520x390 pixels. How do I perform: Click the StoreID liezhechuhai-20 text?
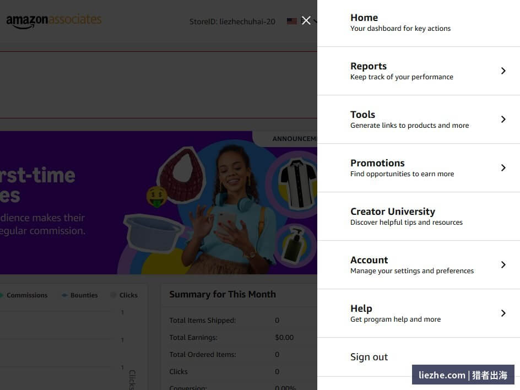[x=232, y=21]
